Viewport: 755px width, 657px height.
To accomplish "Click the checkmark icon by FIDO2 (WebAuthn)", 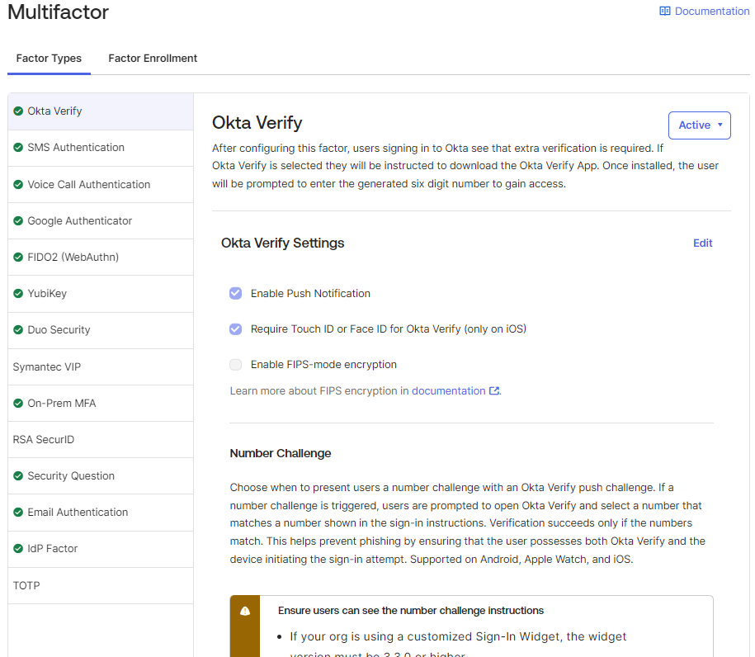I will pyautogui.click(x=20, y=257).
